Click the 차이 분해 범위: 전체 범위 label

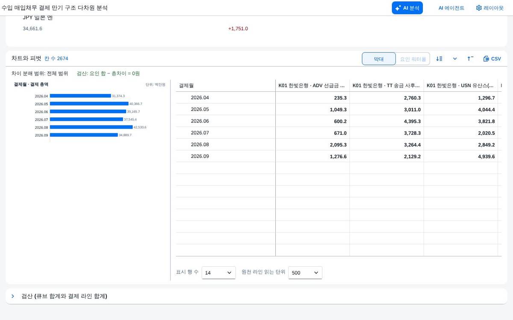pos(40,73)
